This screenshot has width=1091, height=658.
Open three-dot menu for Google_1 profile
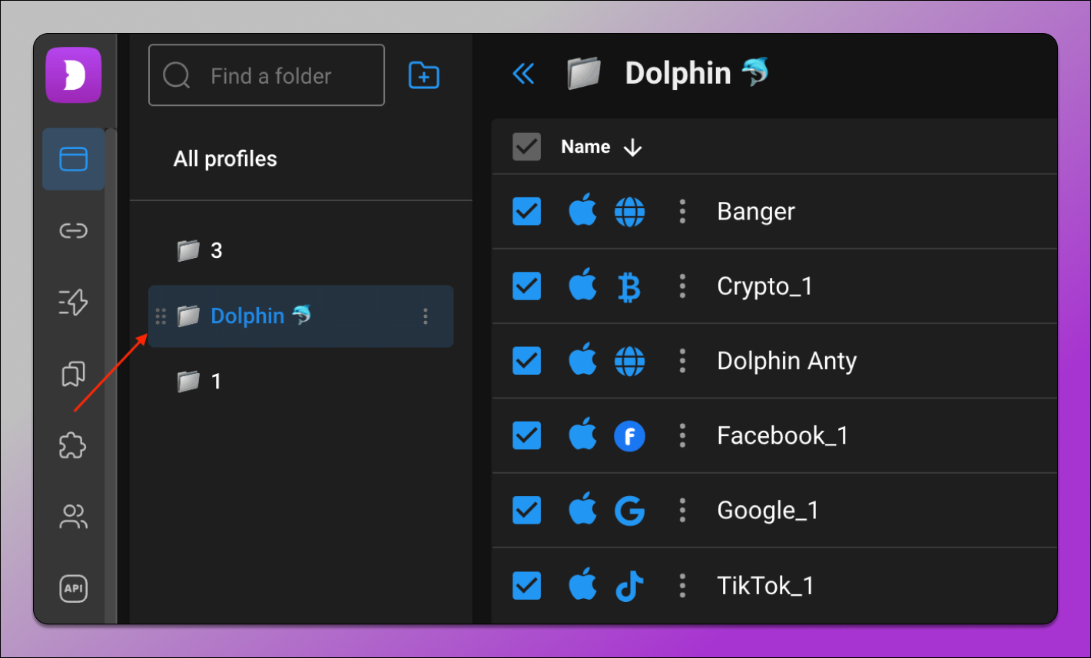[682, 511]
